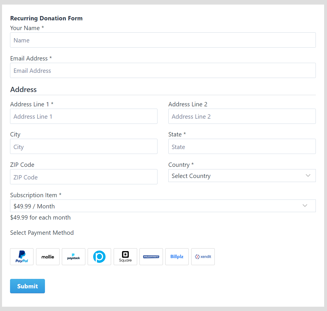Click into the Your Name field
This screenshot has height=311, width=327.
163,40
